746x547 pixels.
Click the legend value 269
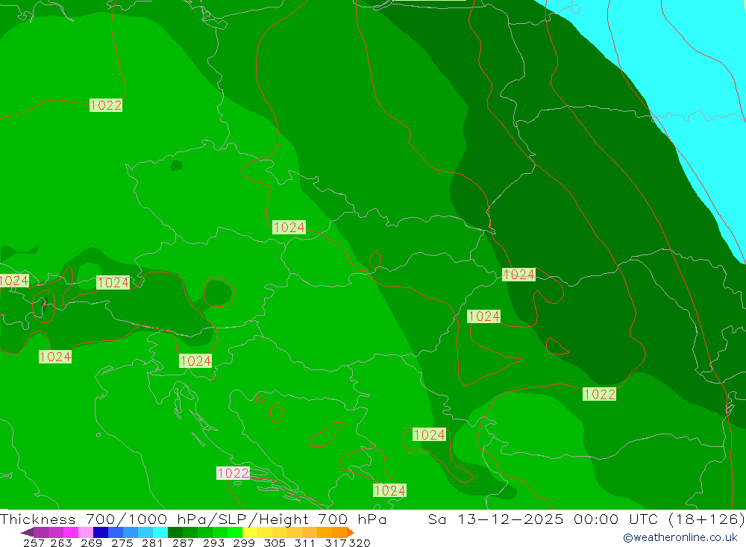coord(91,543)
